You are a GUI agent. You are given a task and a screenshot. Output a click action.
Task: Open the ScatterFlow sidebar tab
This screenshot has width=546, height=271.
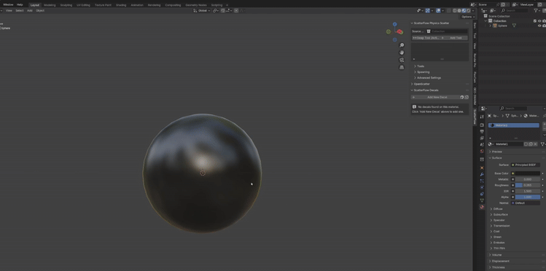(475, 117)
